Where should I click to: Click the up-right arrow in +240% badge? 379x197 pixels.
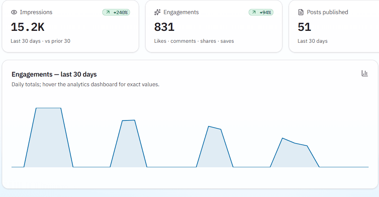click(108, 12)
